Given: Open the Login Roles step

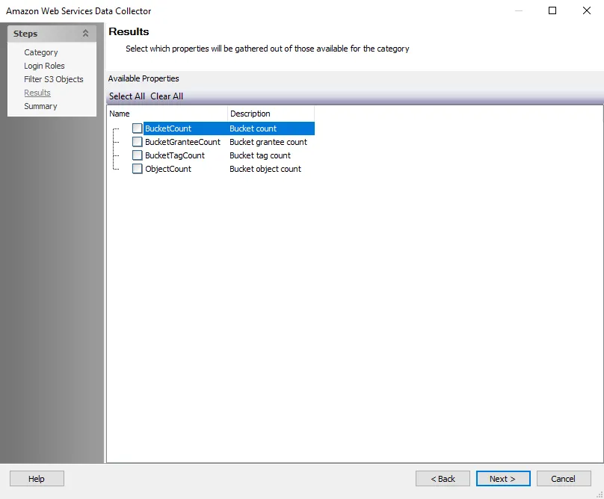Looking at the screenshot, I should pos(44,66).
